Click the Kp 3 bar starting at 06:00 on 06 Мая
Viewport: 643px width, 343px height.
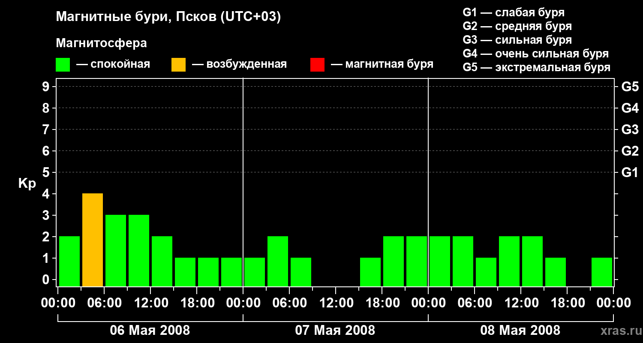point(116,251)
